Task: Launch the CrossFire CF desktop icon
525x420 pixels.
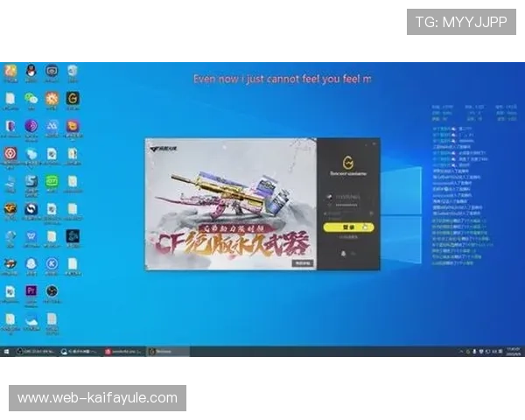Action: (x=10, y=208)
